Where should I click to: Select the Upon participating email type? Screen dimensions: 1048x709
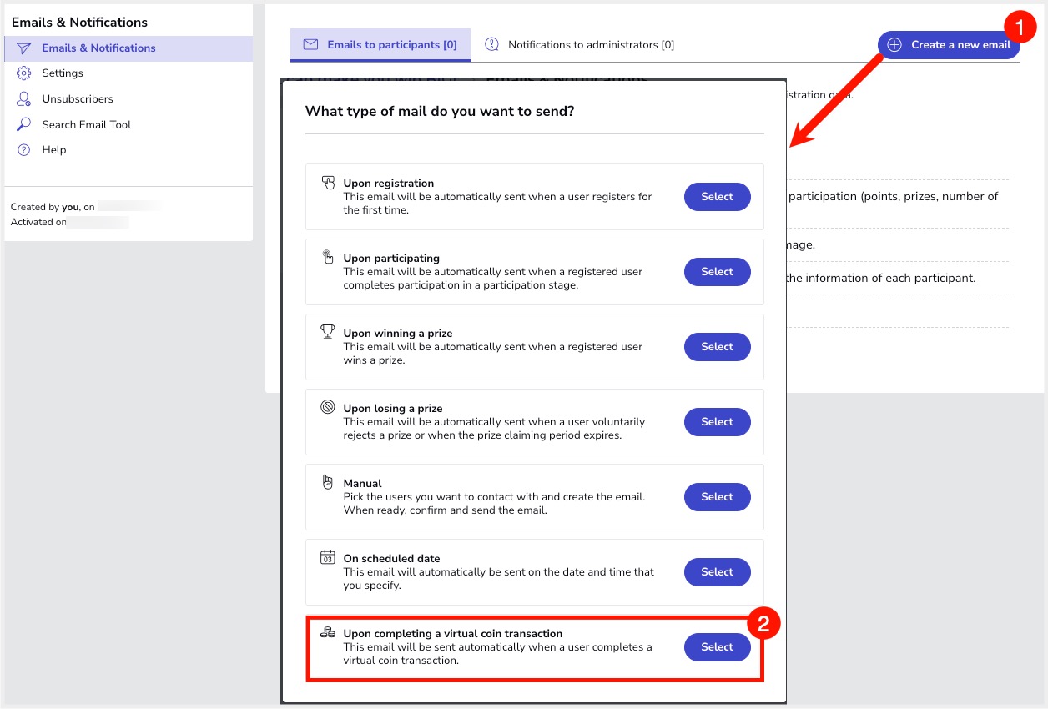click(x=717, y=272)
